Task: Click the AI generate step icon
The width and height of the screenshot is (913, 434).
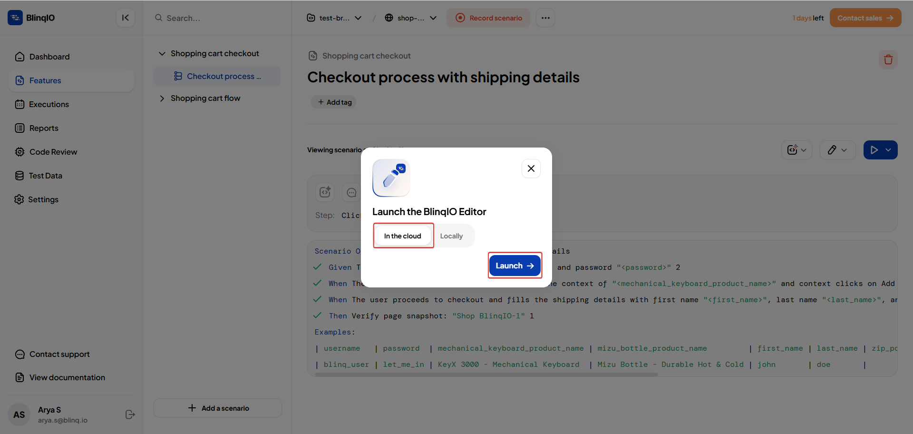Action: 325,192
